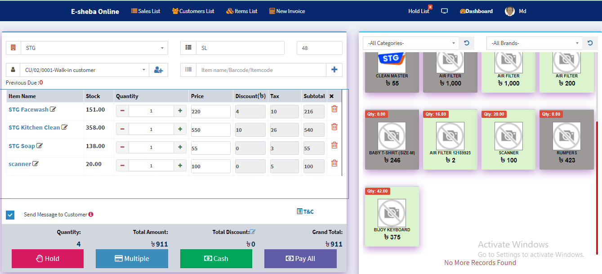
Task: Click the add new customer icon
Action: point(158,70)
